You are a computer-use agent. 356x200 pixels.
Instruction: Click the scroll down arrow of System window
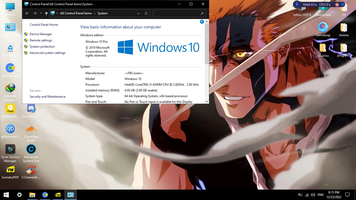[x=207, y=102]
